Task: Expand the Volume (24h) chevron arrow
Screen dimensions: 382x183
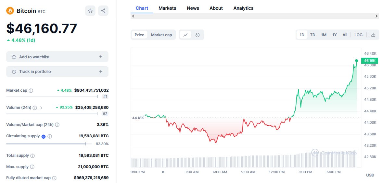Action: [x=41, y=108]
